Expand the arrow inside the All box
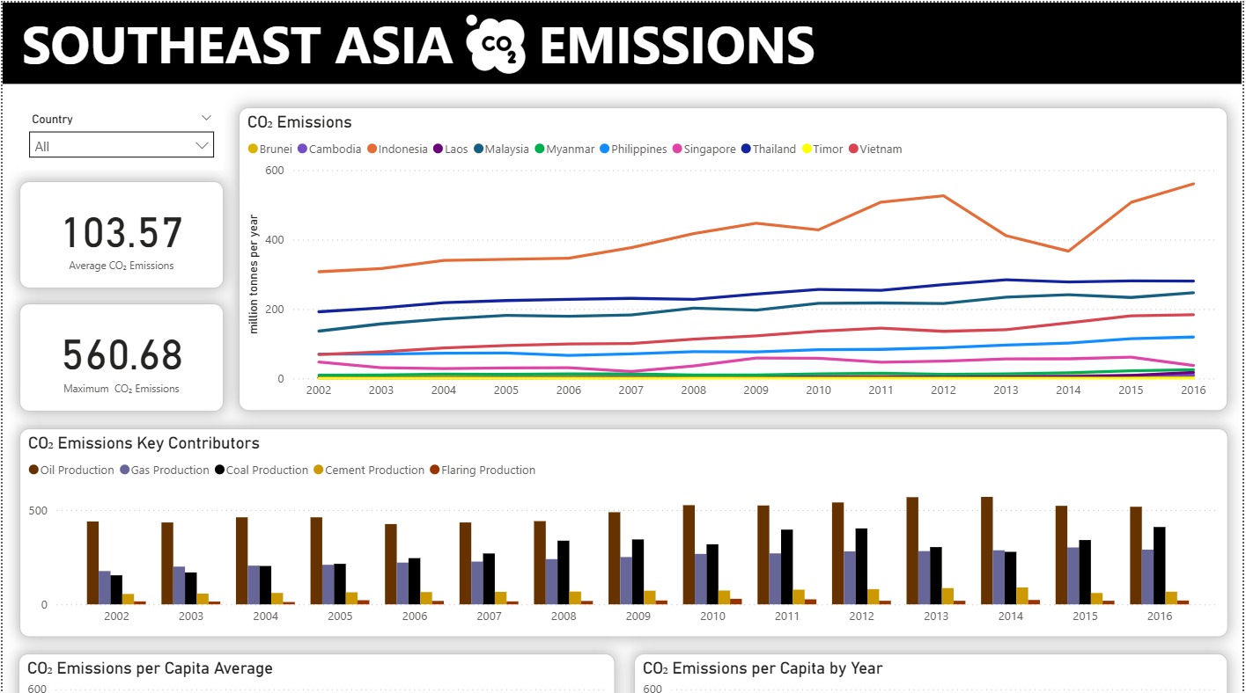Image resolution: width=1246 pixels, height=693 pixels. [203, 145]
